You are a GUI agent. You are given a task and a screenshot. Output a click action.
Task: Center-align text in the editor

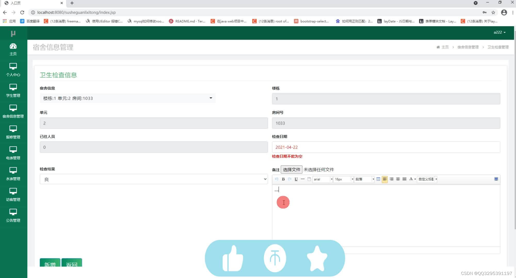click(x=398, y=179)
